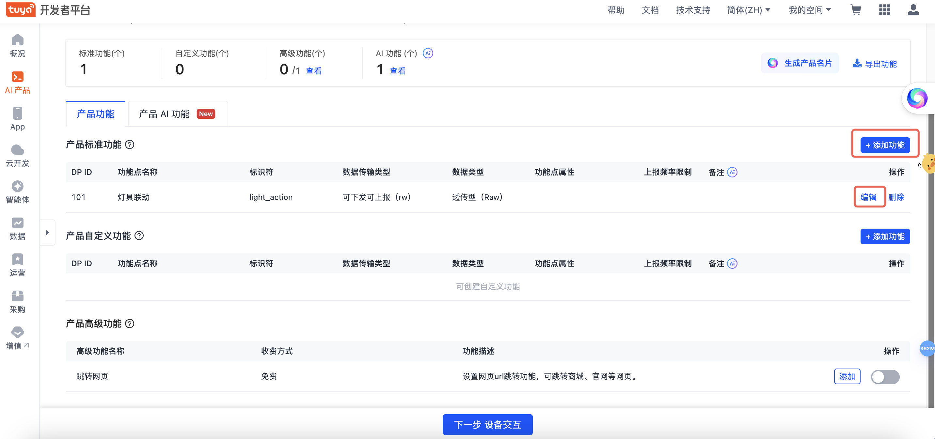
Task: Click the light_action identifier cell
Action: [271, 197]
